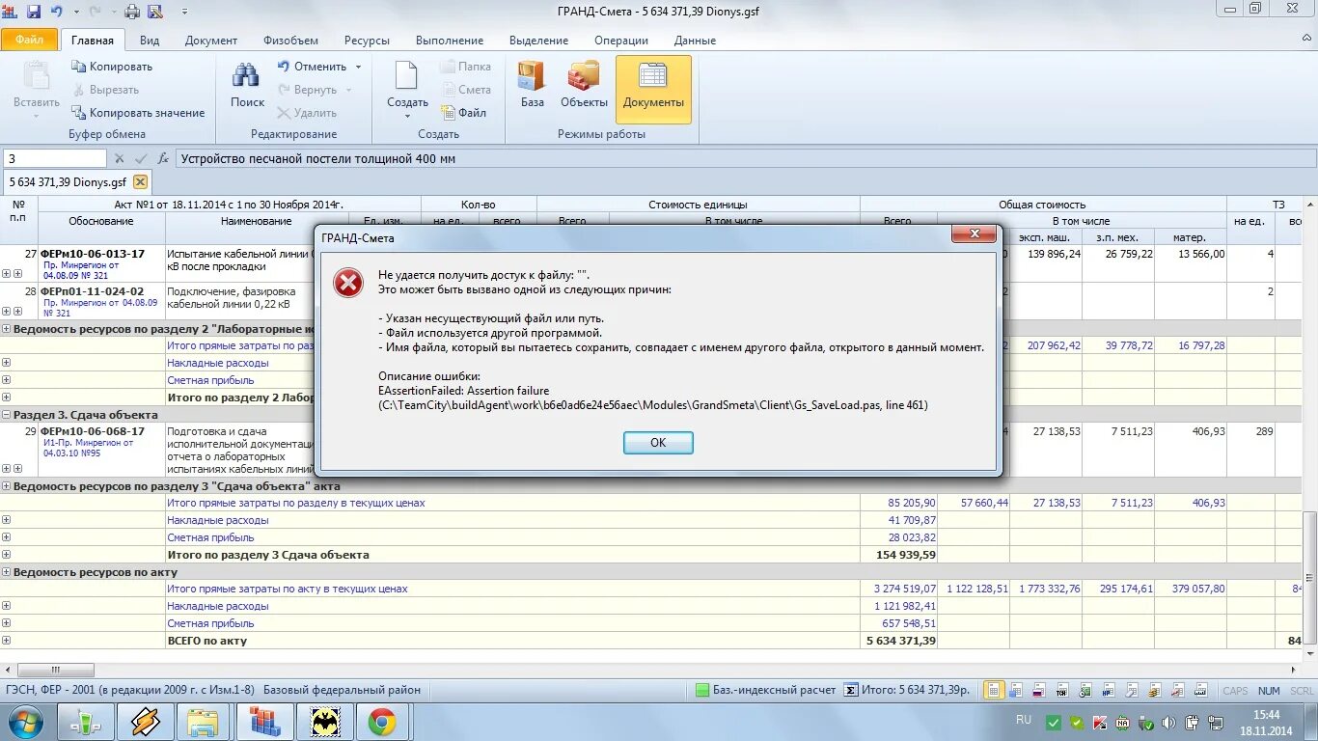Click the Файл button in the Создать group
This screenshot has height=741, width=1318.
464,113
